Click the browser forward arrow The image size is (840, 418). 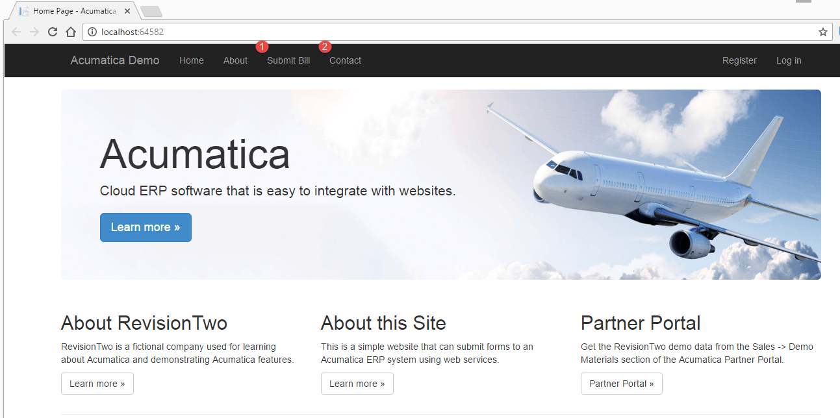tap(34, 32)
